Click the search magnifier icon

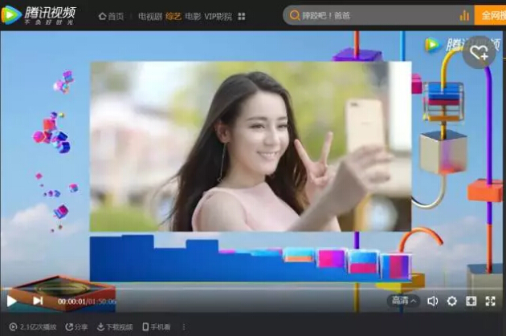295,15
